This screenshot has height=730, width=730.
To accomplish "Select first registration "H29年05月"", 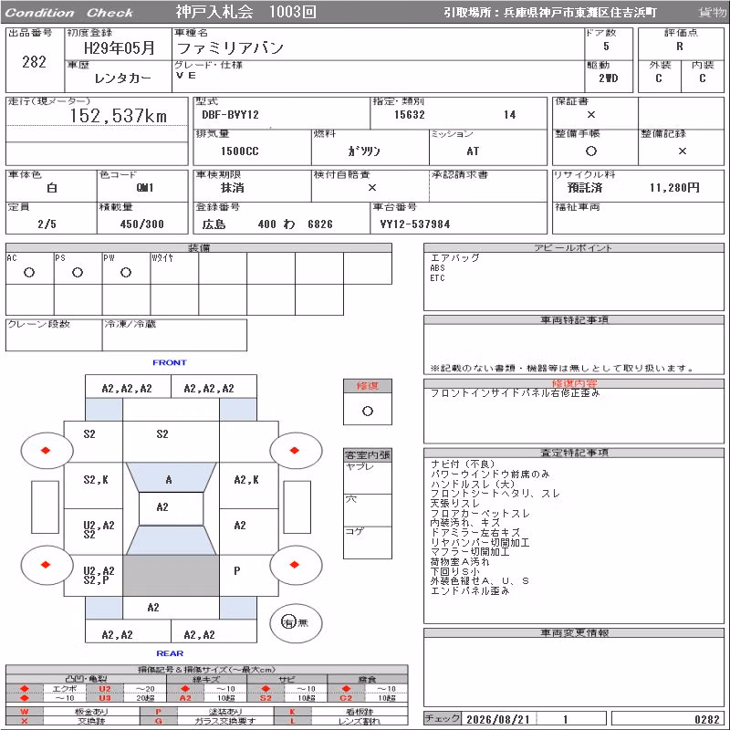I will click(120, 47).
